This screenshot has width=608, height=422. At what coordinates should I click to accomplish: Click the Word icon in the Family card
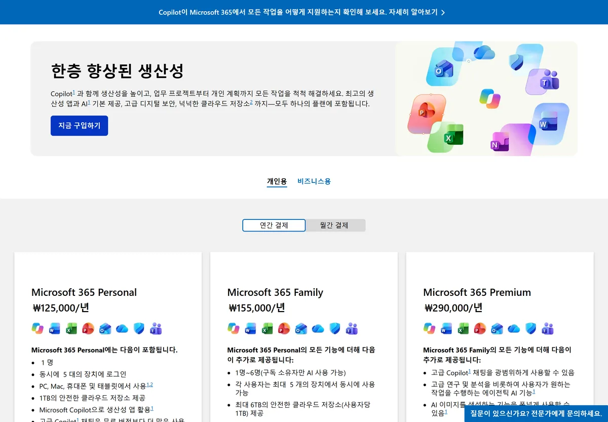(x=250, y=328)
